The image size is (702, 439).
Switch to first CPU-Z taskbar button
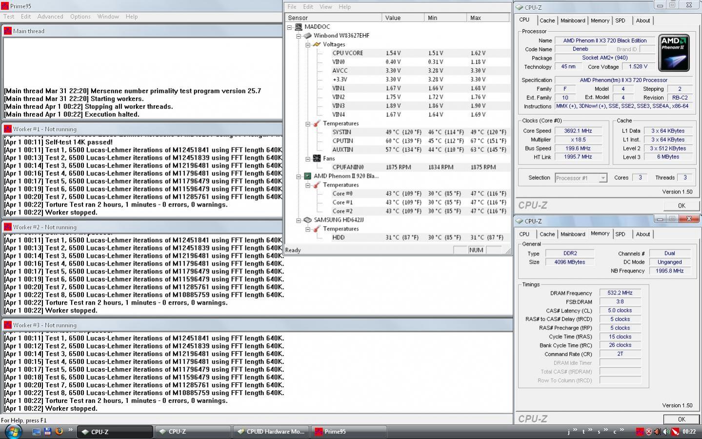[115, 432]
